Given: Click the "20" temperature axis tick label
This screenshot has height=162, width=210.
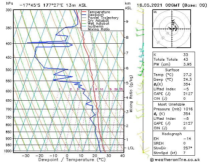Looking at the screenshot, I should (95, 156).
